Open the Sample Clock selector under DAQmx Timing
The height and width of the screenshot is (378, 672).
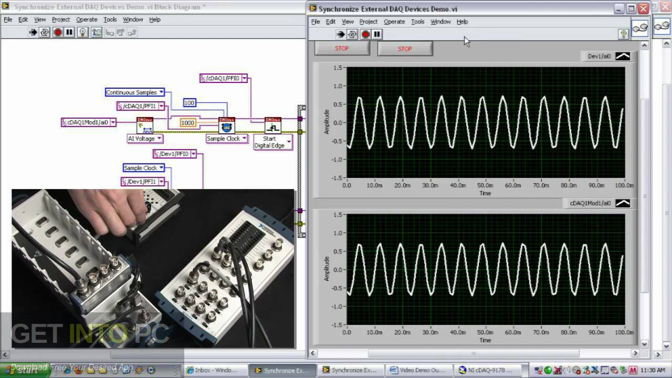click(244, 139)
